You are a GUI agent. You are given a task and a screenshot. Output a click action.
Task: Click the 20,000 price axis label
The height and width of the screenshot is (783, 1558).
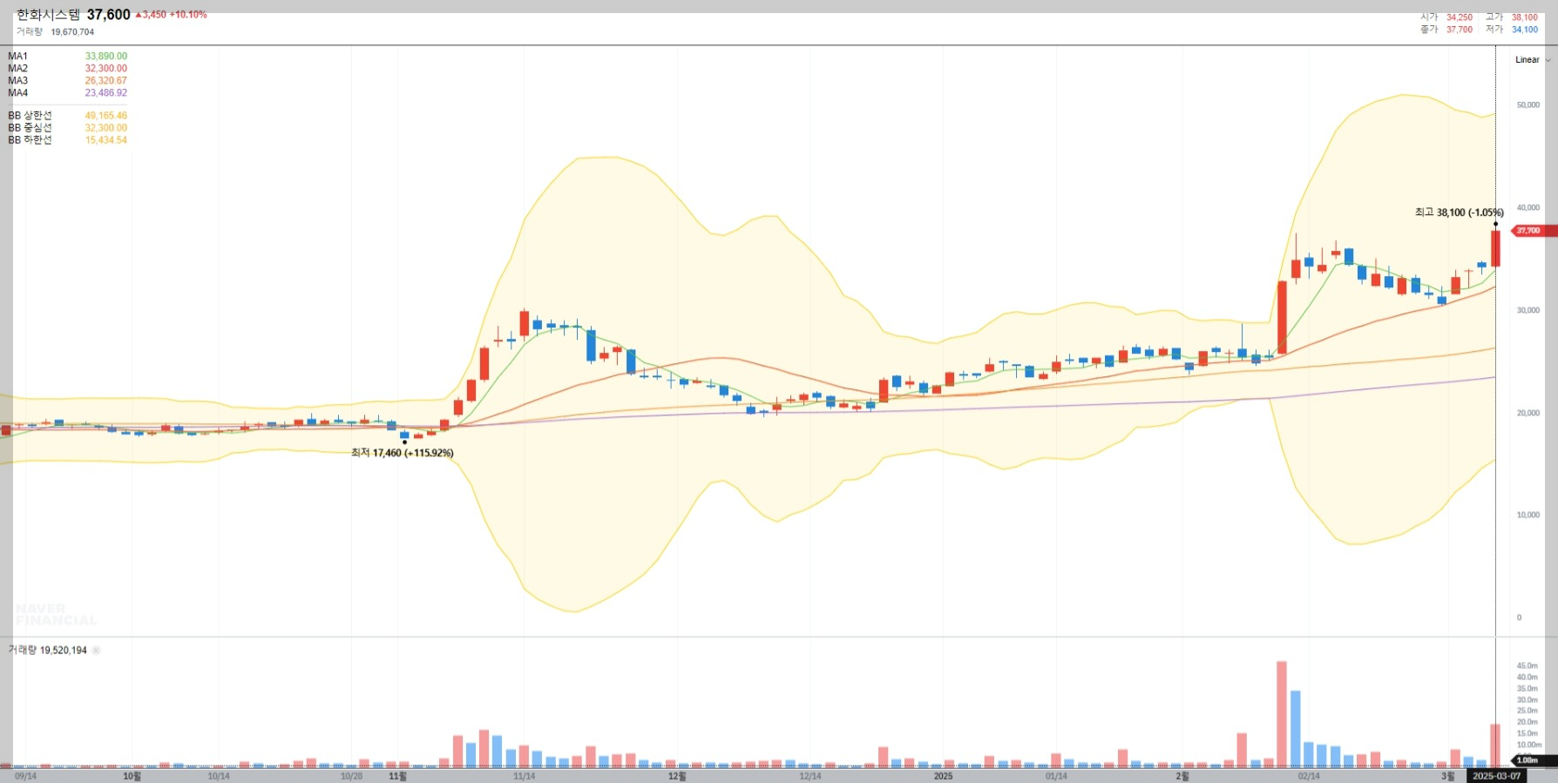point(1528,413)
